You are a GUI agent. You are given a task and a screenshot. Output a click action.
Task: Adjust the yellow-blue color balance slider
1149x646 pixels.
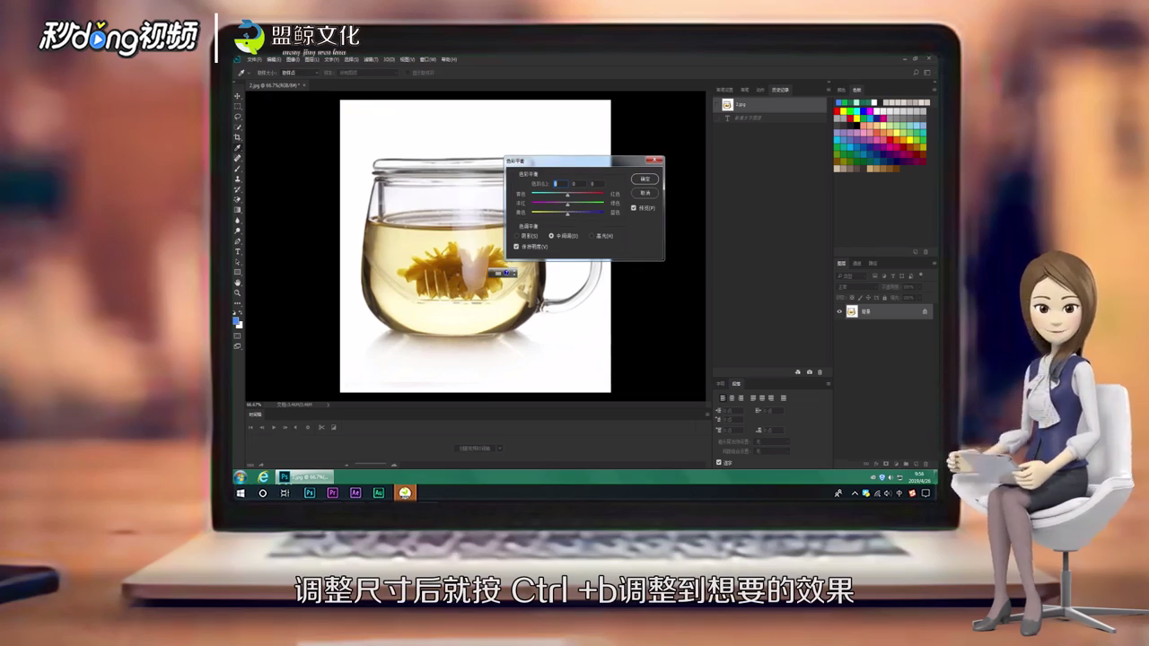click(567, 213)
